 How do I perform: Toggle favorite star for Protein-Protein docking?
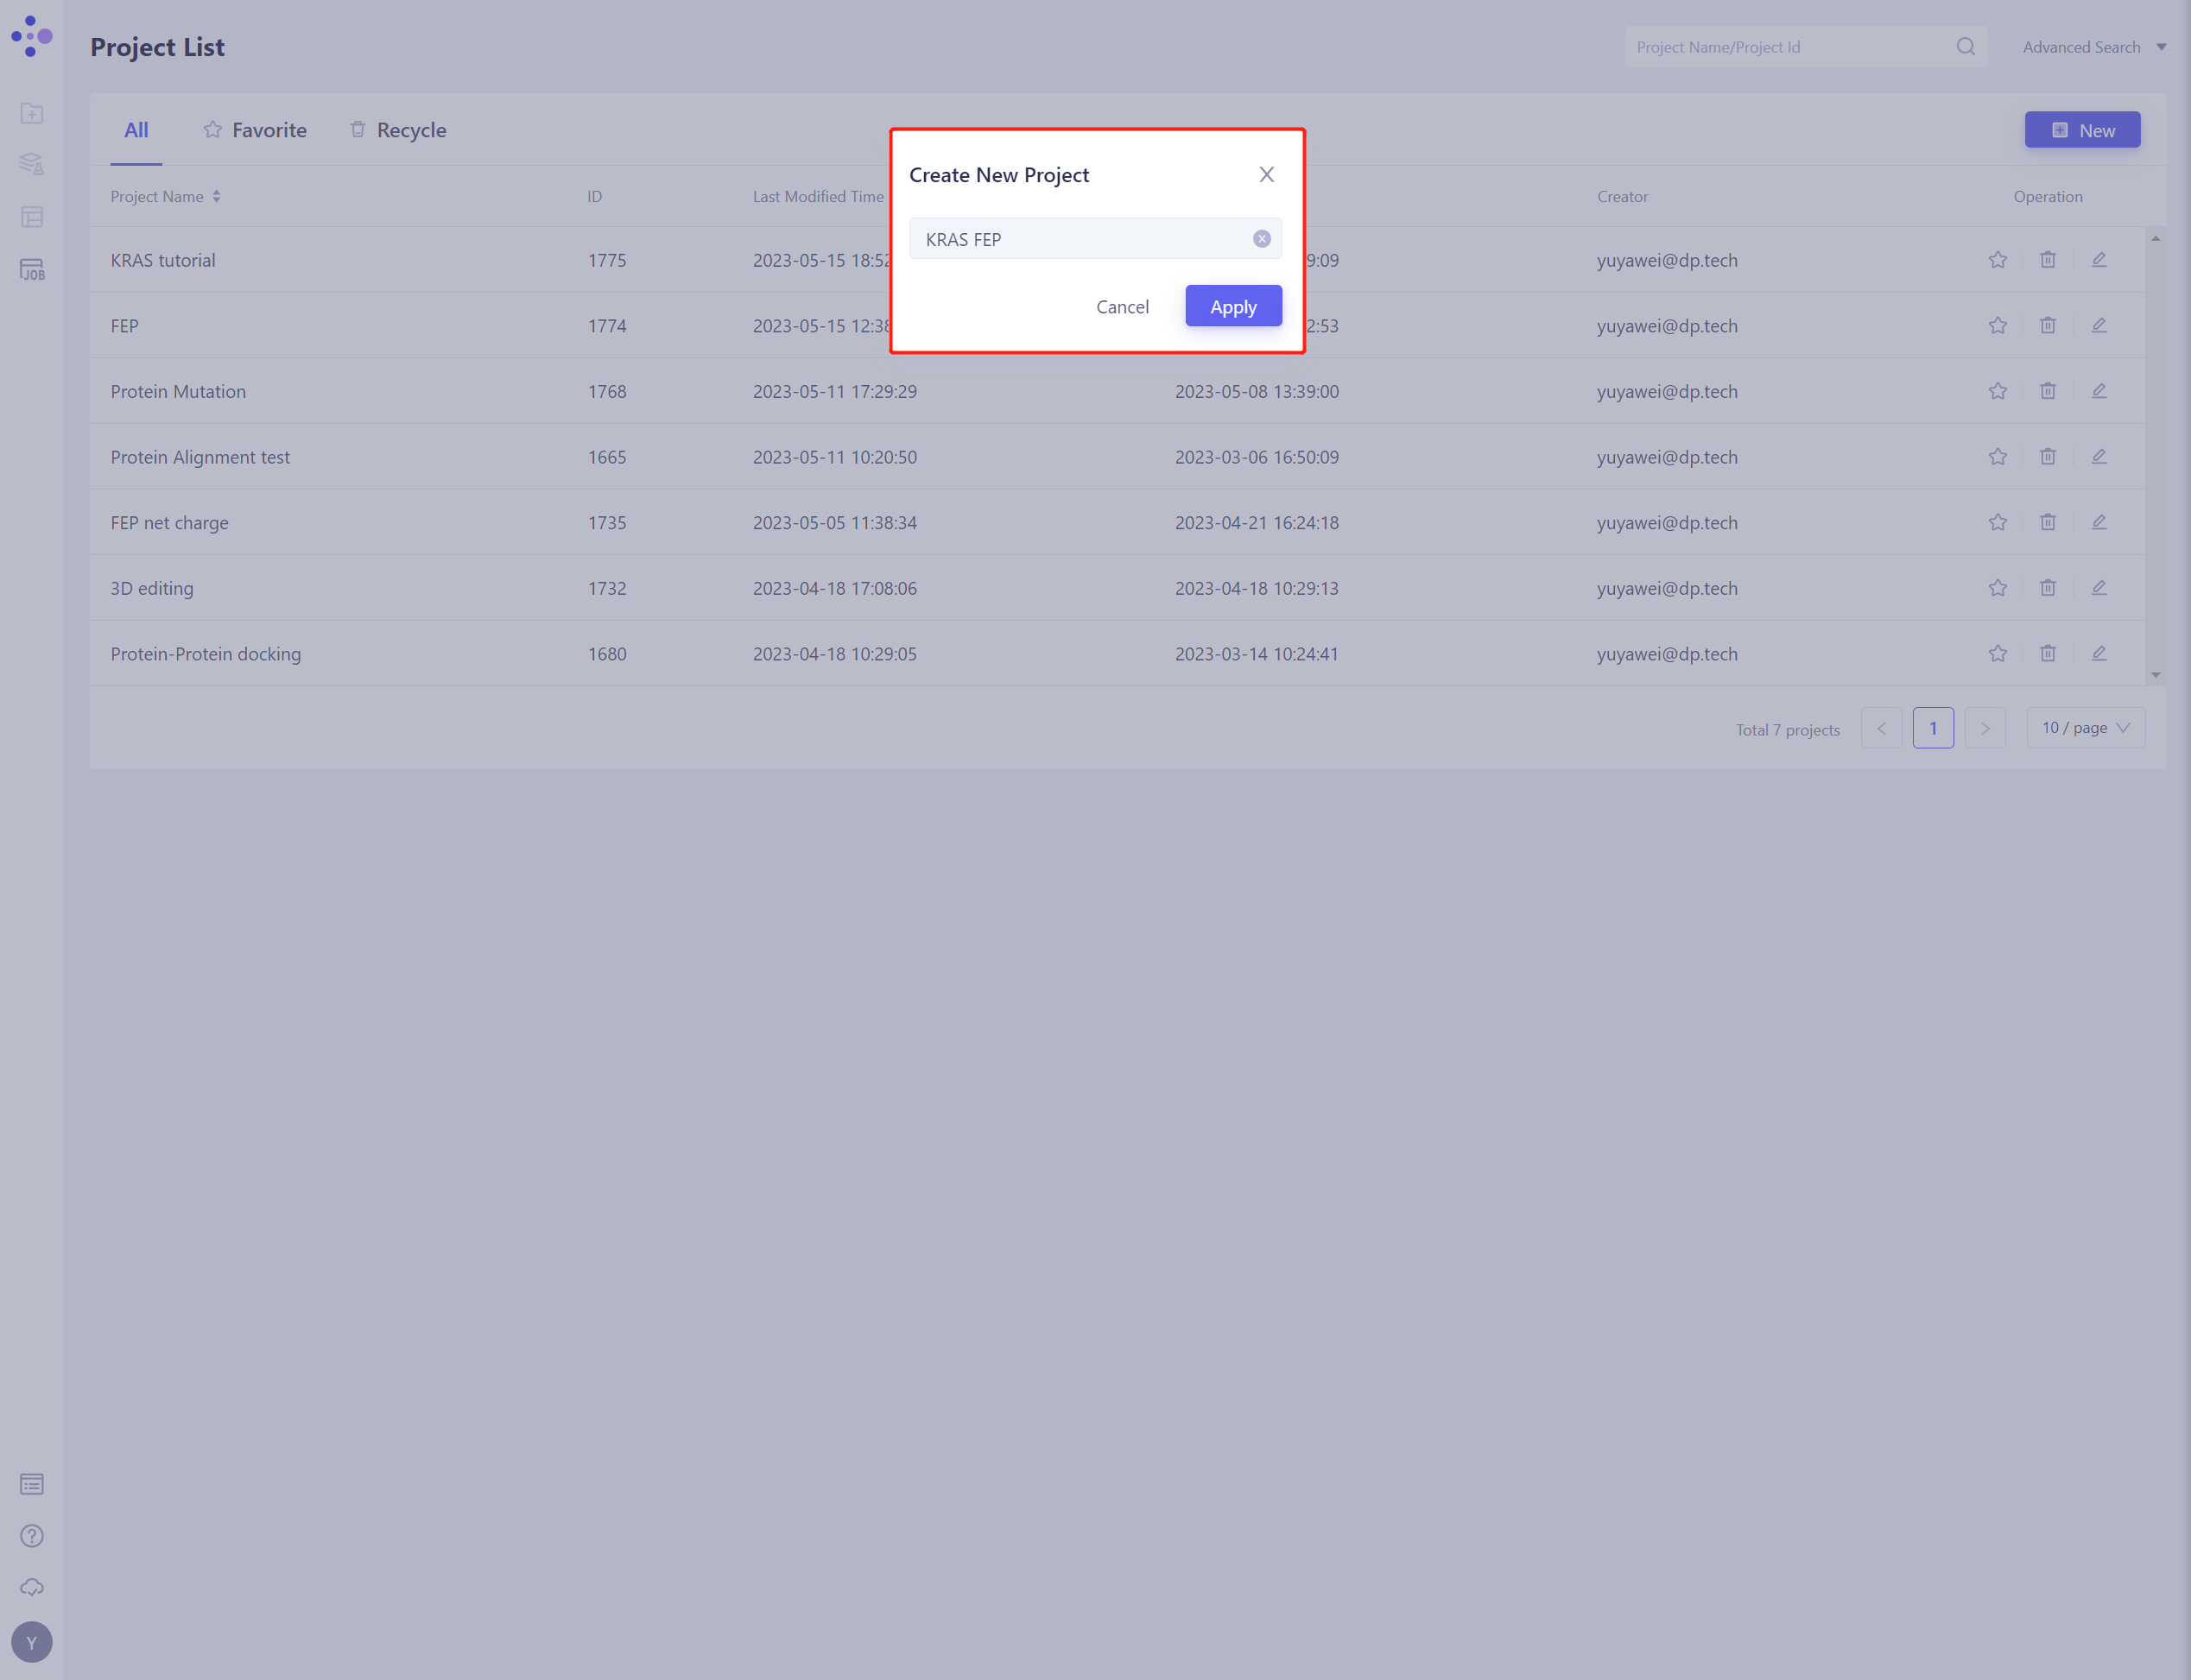(x=1998, y=654)
